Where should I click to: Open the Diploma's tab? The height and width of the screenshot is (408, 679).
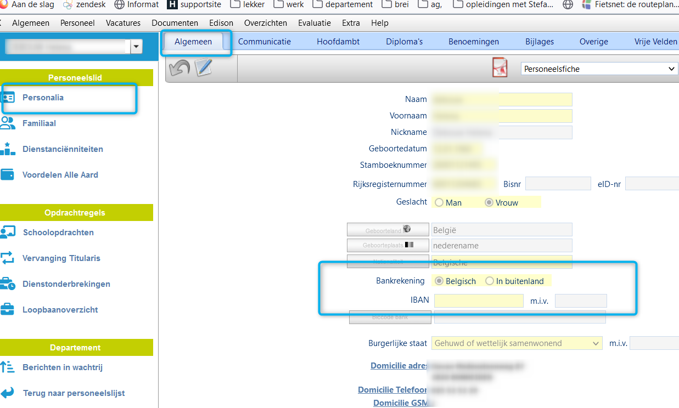click(404, 42)
